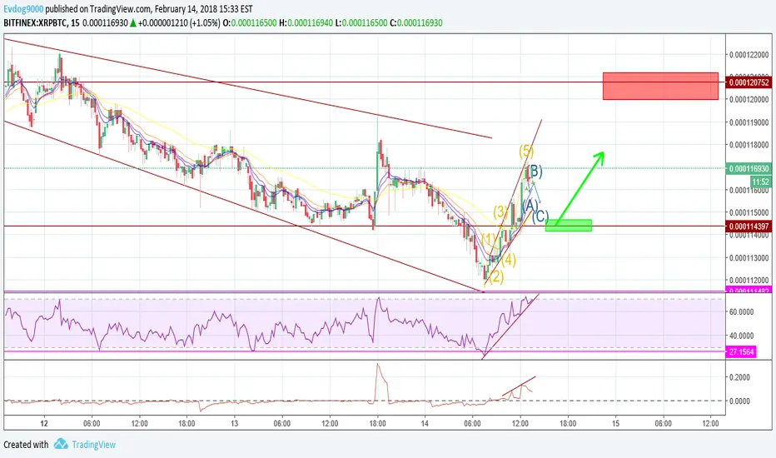Screen dimensions: 776x458
Task: Click the green 0.000116930 current price label
Action: (749, 169)
